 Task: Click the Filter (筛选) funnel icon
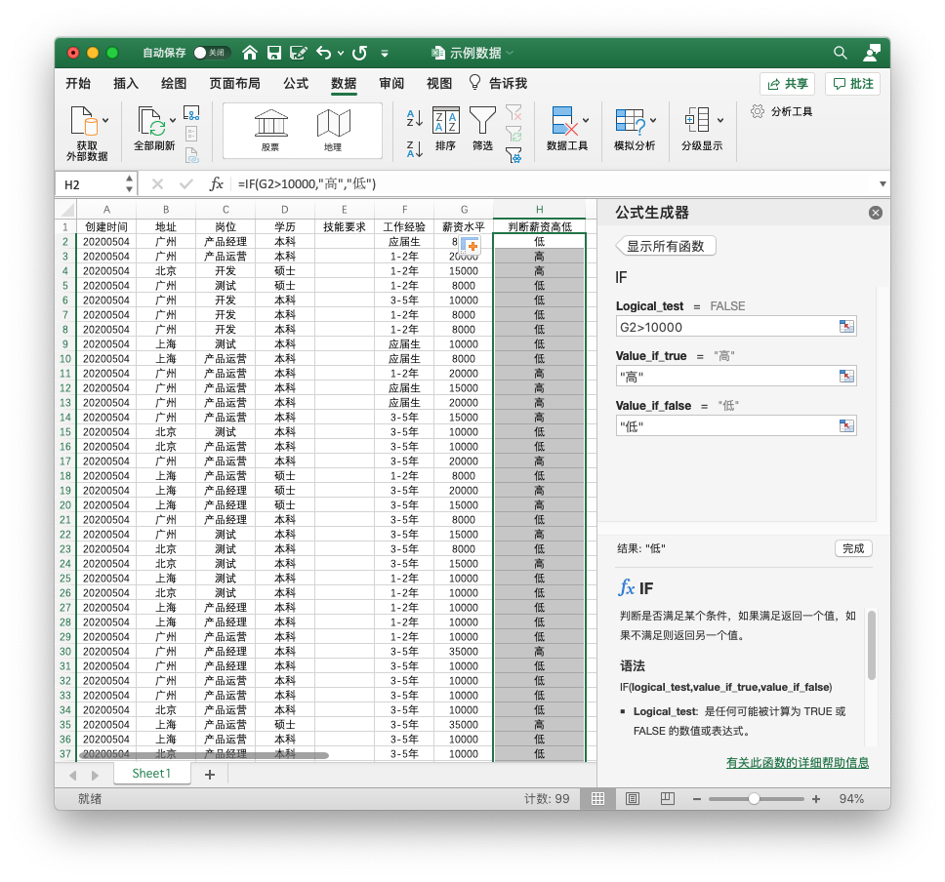coord(482,121)
